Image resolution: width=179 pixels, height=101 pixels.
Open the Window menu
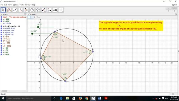coord(27,5)
